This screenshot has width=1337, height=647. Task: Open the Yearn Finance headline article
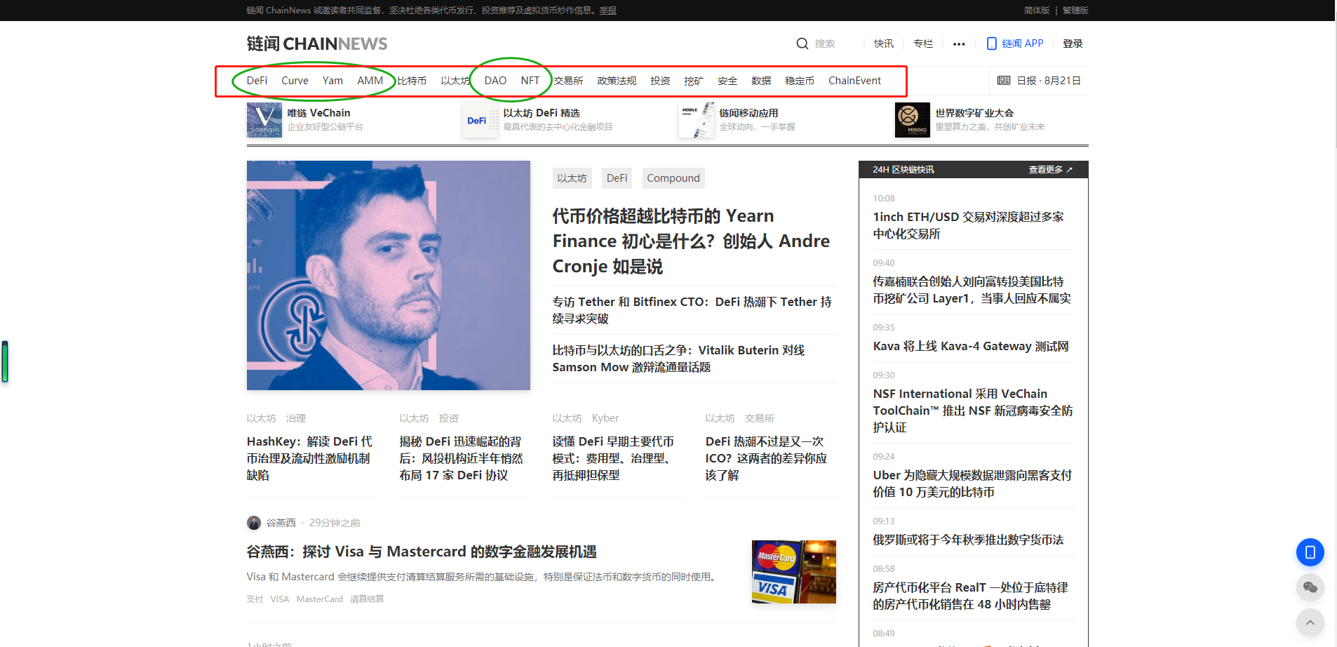pyautogui.click(x=691, y=241)
